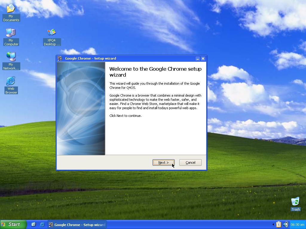Screen dimensions: 306x229
Task: Click the 06:30 am taskbar clock
Action: tap(297, 225)
